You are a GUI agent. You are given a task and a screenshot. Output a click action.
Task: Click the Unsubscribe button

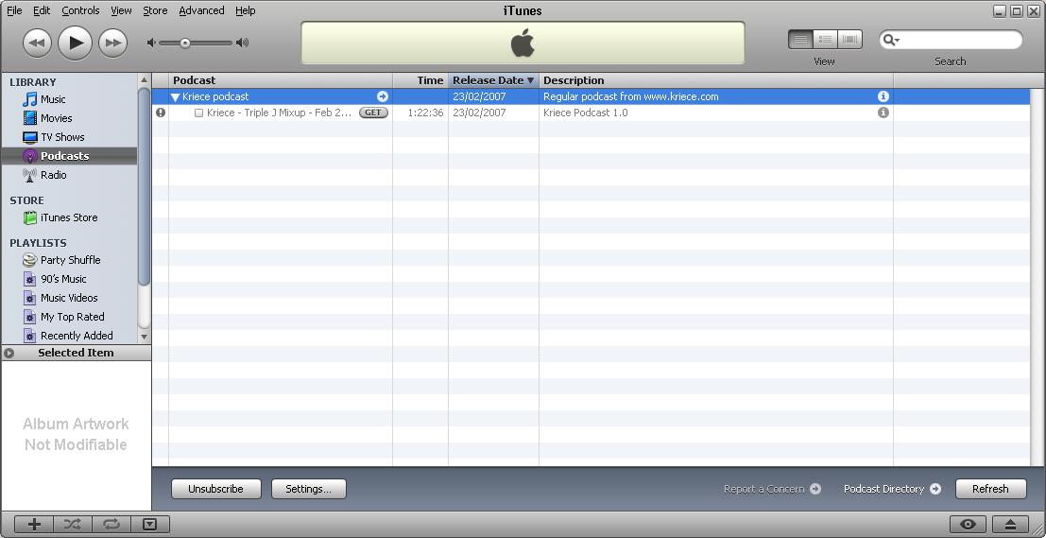(x=215, y=489)
